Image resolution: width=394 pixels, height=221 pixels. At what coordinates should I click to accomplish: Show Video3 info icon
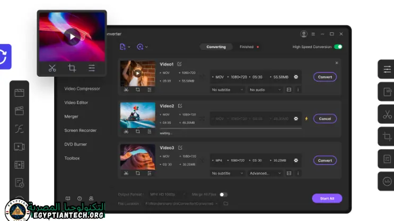click(298, 173)
